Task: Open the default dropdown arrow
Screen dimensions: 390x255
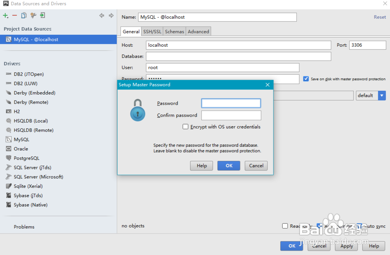Action: pos(382,96)
